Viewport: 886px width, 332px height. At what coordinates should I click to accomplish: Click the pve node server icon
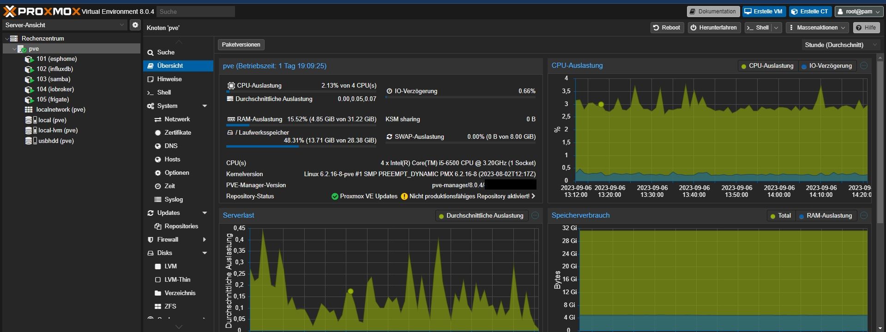pos(22,49)
